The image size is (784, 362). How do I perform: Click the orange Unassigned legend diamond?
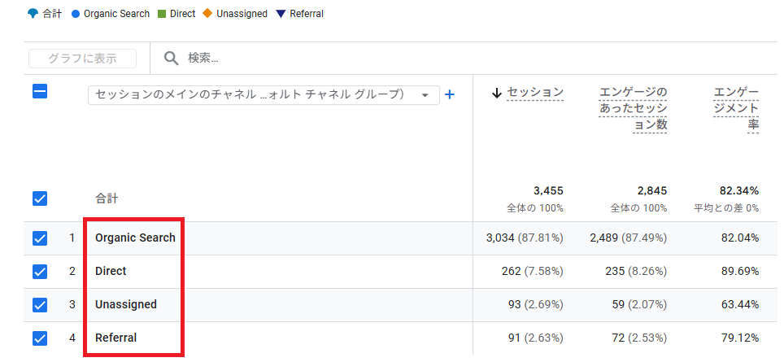click(x=208, y=14)
